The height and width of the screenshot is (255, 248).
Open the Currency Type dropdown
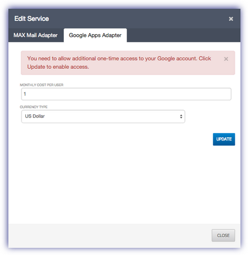pos(103,117)
